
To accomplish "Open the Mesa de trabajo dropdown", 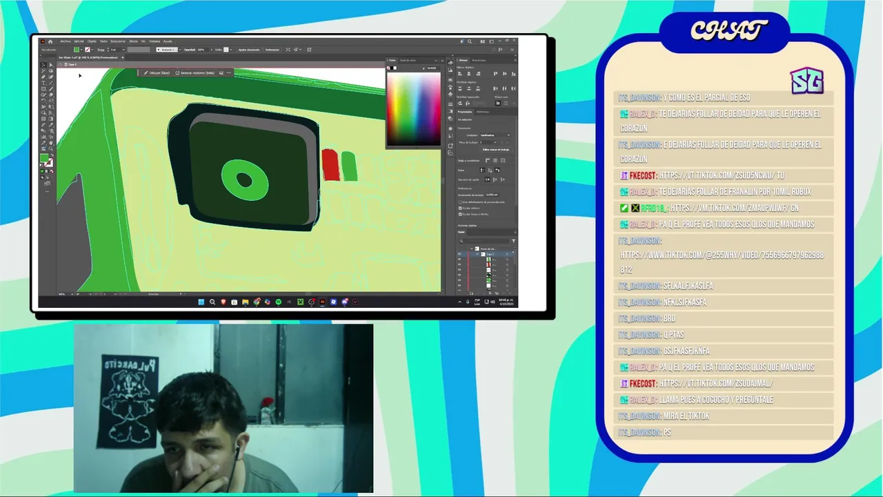I will click(x=488, y=142).
